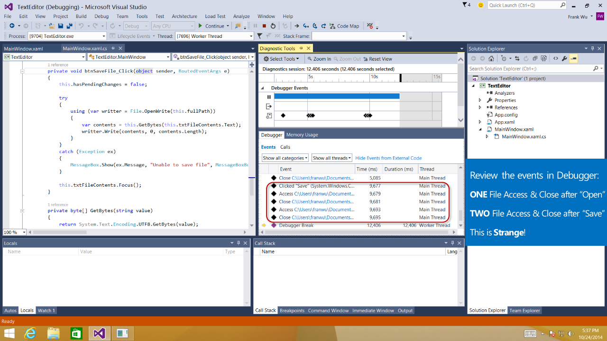The width and height of the screenshot is (607, 341).
Task: Switch to the Calls view
Action: tap(285, 147)
